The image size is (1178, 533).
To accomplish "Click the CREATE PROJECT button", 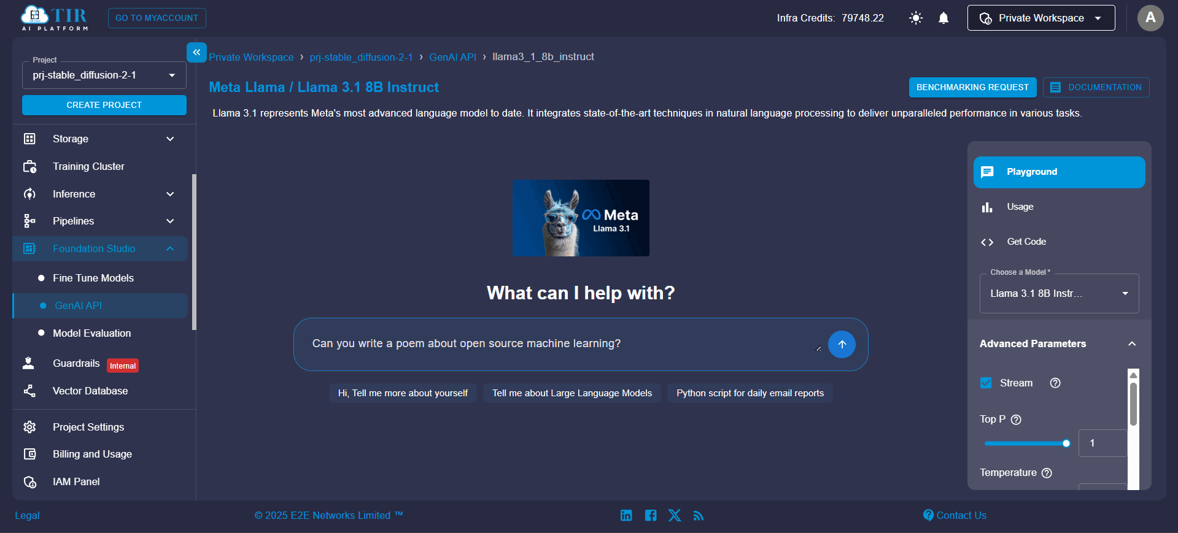I will [x=104, y=105].
